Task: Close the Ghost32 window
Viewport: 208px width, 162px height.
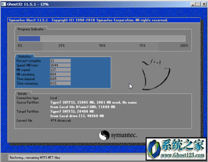Action: click(x=204, y=4)
